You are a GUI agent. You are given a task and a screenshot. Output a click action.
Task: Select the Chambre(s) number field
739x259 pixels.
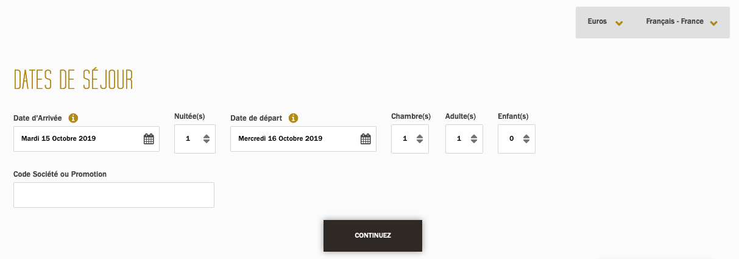point(405,139)
